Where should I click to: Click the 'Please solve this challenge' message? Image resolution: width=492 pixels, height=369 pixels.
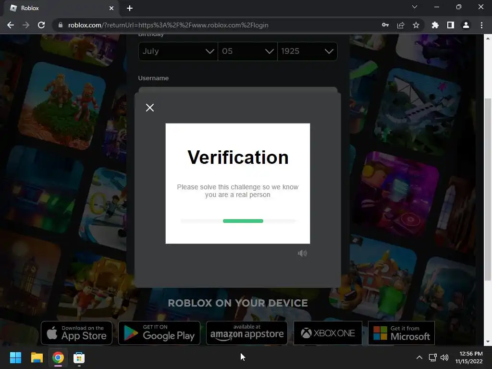coord(238,191)
